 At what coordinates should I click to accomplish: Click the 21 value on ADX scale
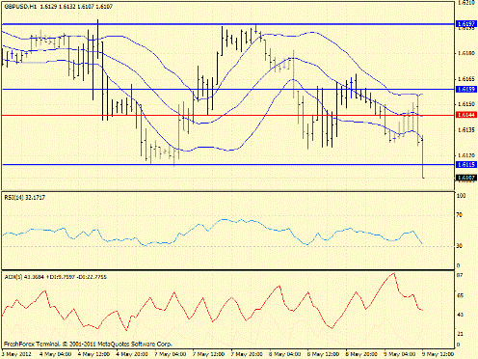click(460, 334)
